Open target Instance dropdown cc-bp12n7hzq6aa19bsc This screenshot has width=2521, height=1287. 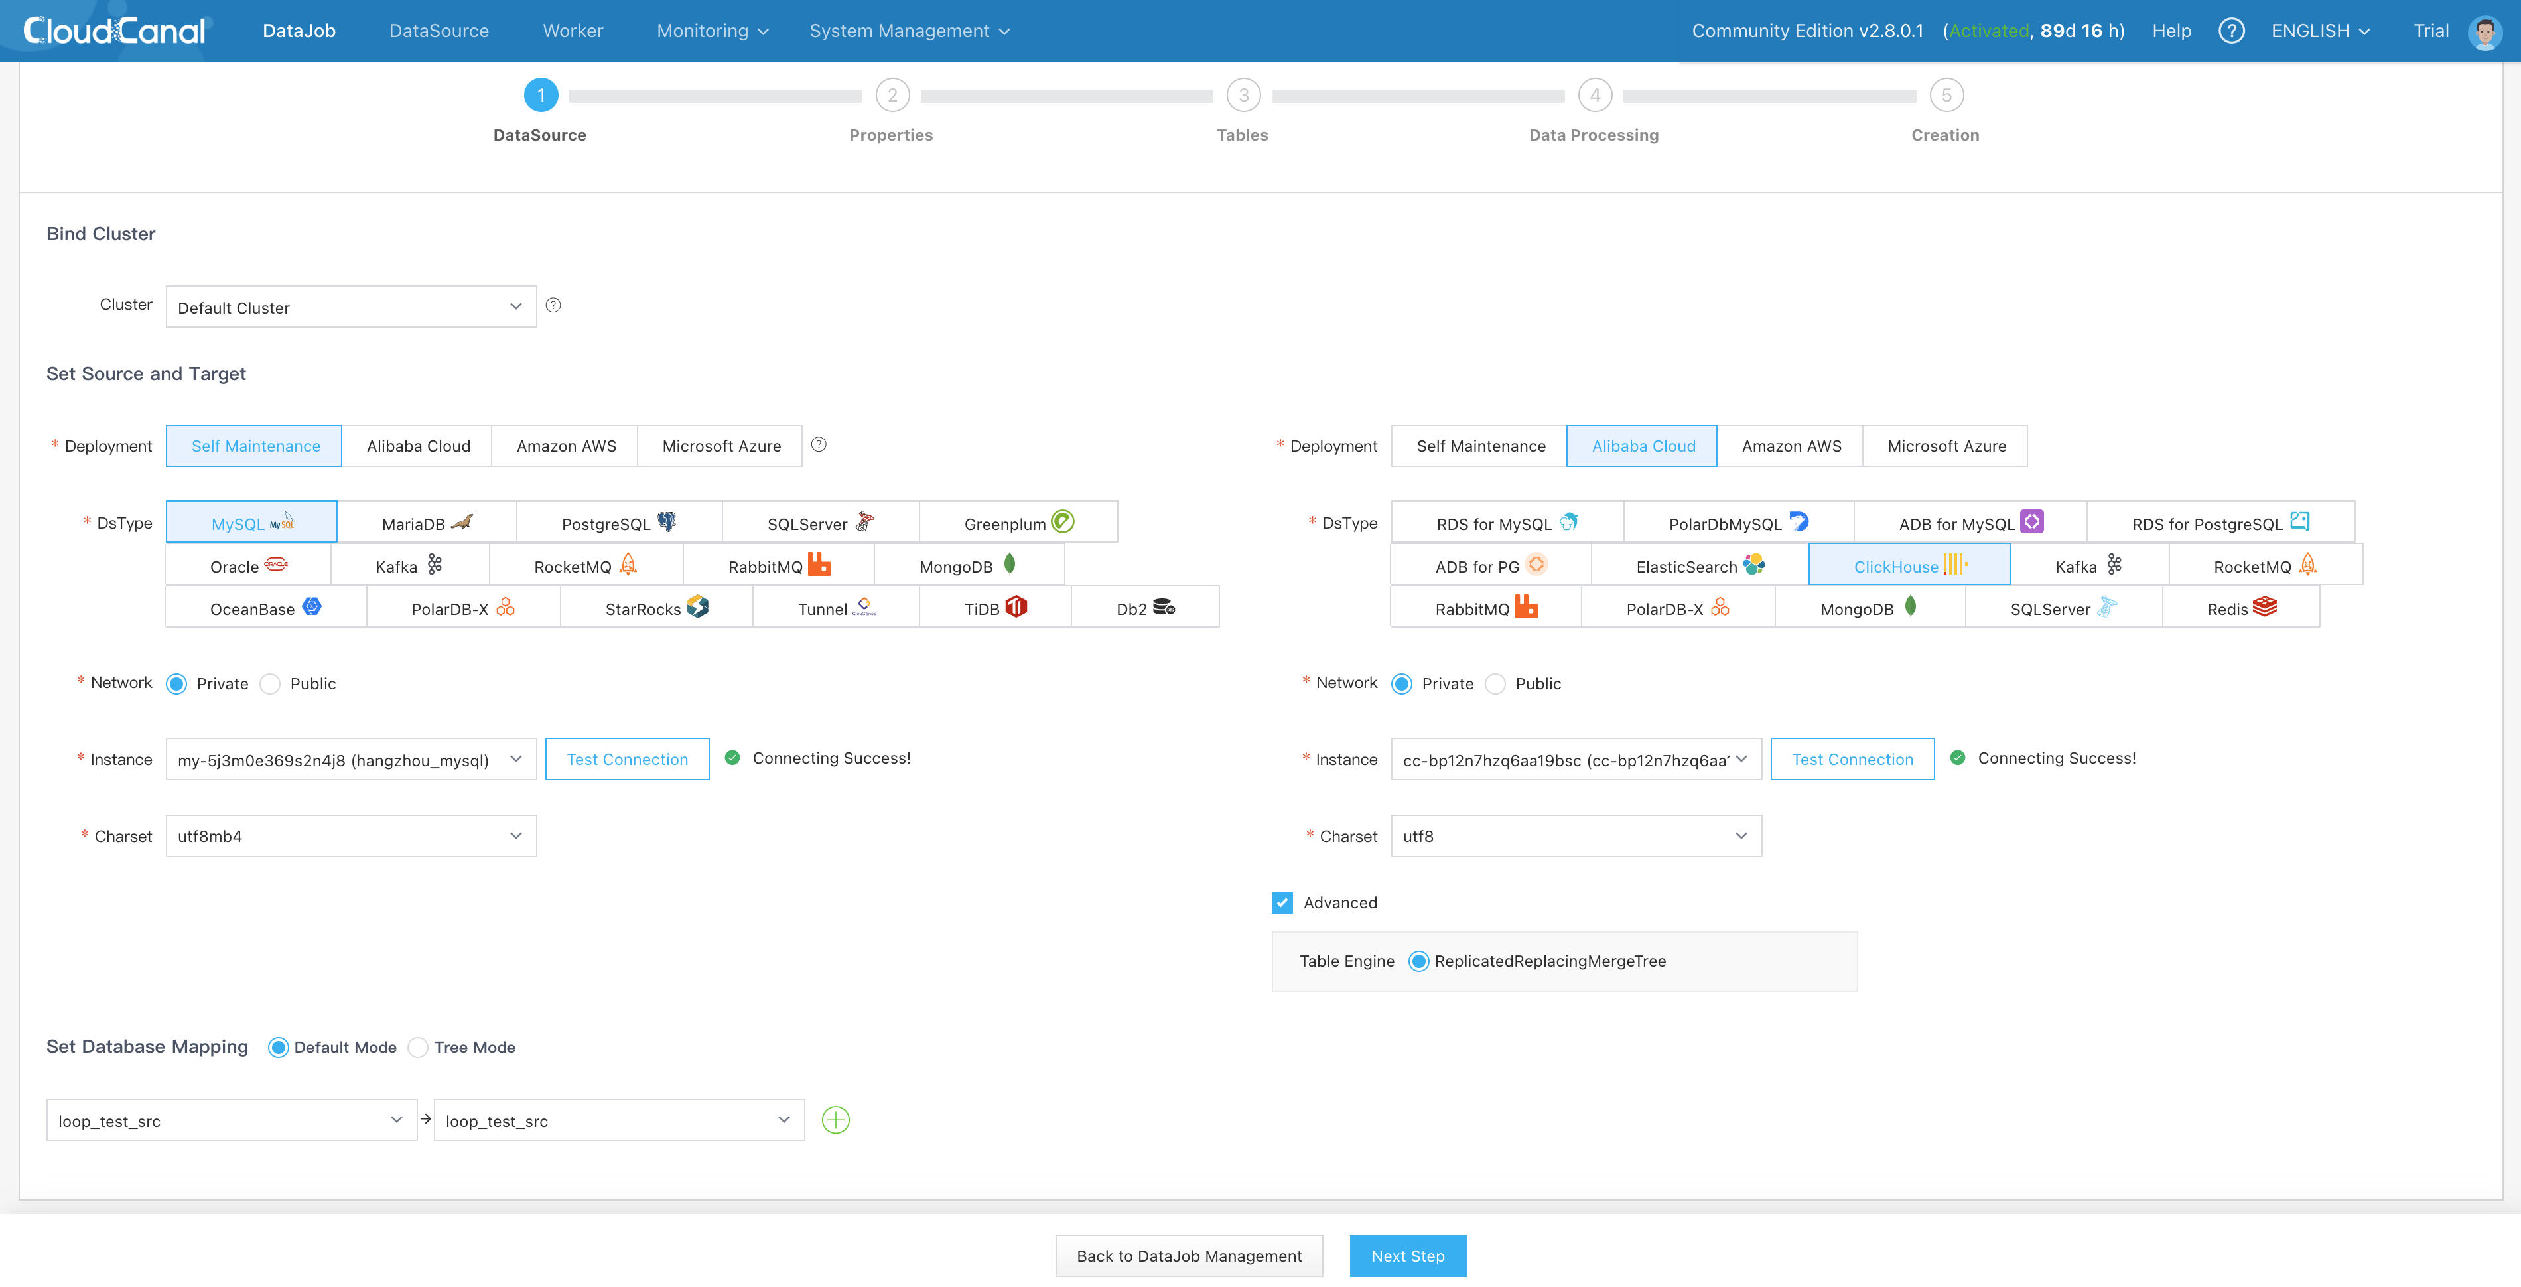pos(1576,760)
